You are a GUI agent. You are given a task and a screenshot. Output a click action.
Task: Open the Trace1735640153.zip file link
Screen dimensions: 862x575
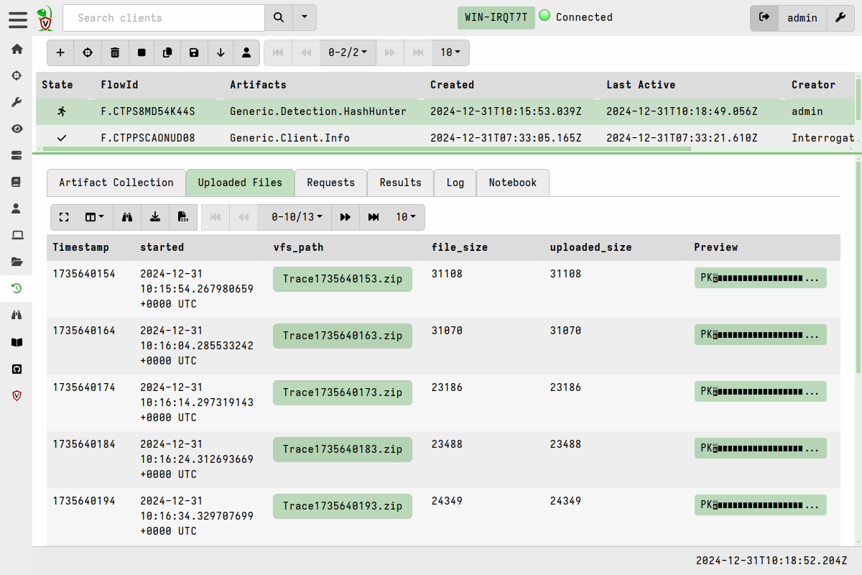pos(342,279)
